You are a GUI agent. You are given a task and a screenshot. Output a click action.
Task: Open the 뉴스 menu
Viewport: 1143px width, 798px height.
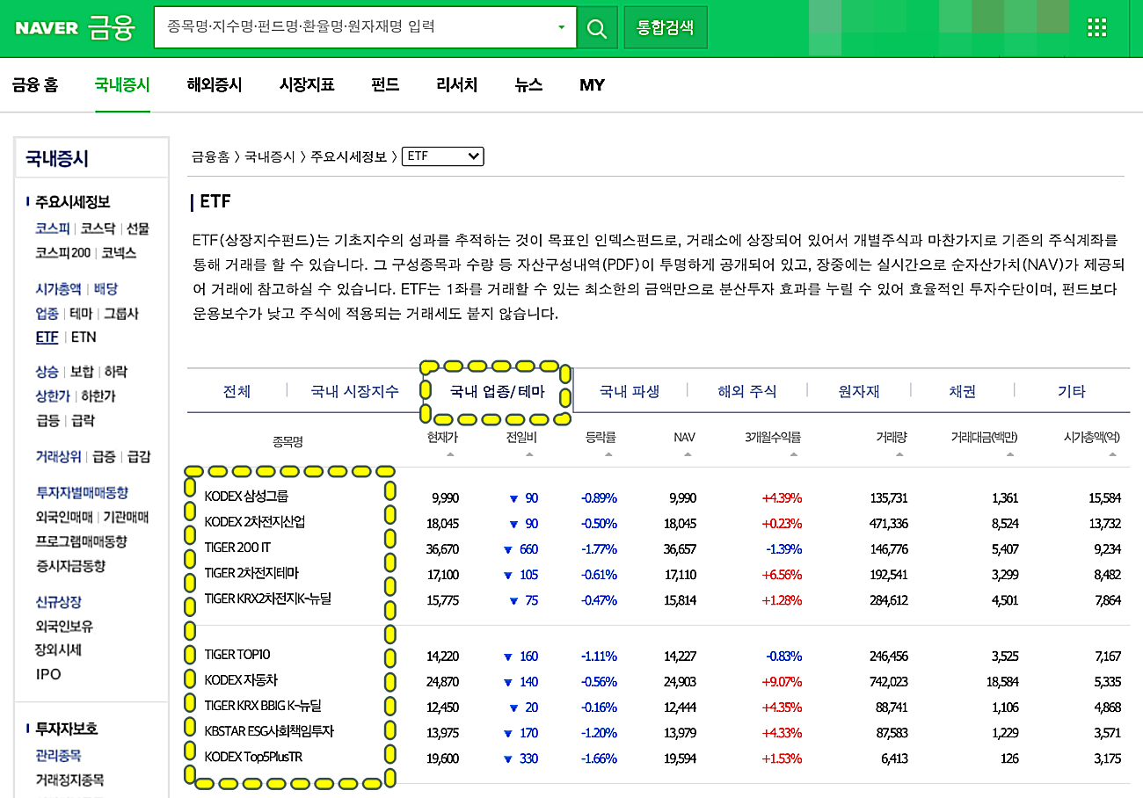[529, 85]
